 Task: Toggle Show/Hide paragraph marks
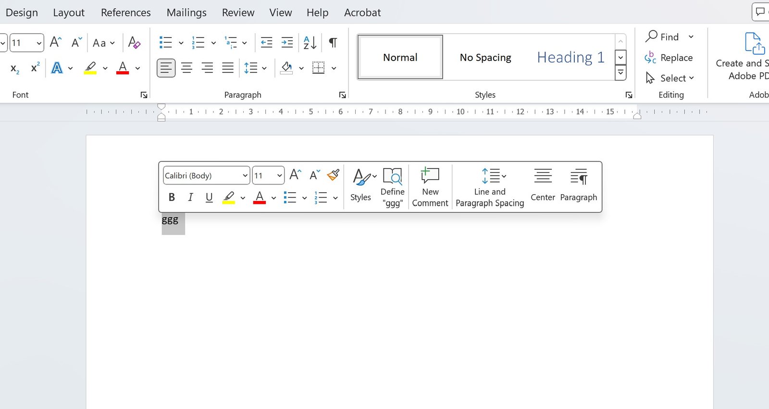coord(333,43)
